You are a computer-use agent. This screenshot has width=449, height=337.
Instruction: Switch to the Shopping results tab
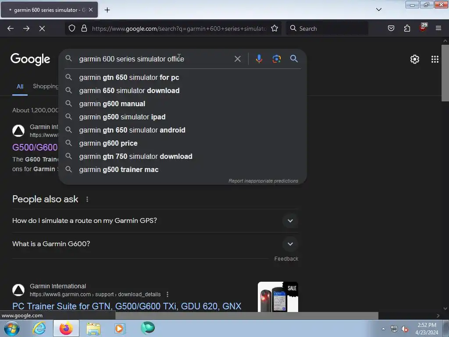(46, 86)
